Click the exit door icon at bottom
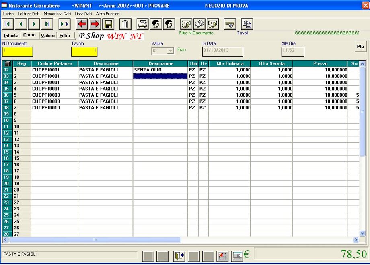The width and height of the screenshot is (370, 265). pos(179,256)
